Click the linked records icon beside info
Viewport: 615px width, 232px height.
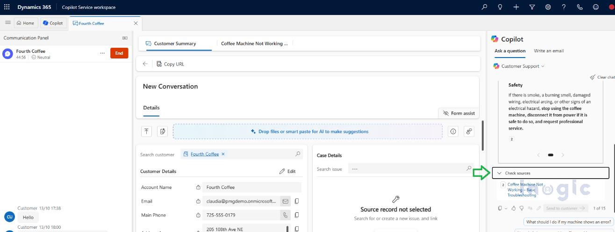coord(469,131)
